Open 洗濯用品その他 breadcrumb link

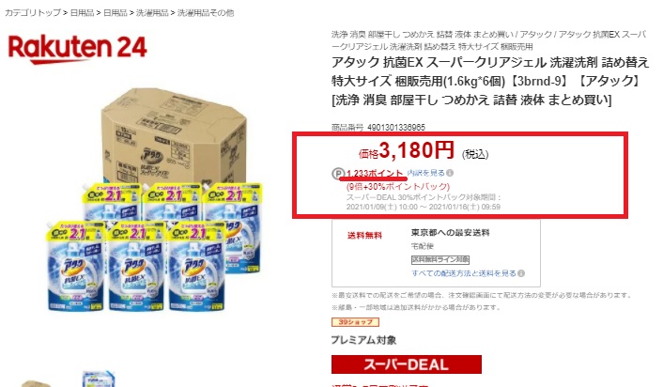pos(206,13)
